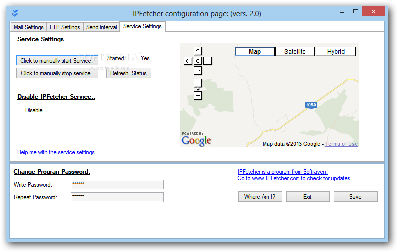Click the Google logo on the map
This screenshot has width=398, height=252.
196,141
